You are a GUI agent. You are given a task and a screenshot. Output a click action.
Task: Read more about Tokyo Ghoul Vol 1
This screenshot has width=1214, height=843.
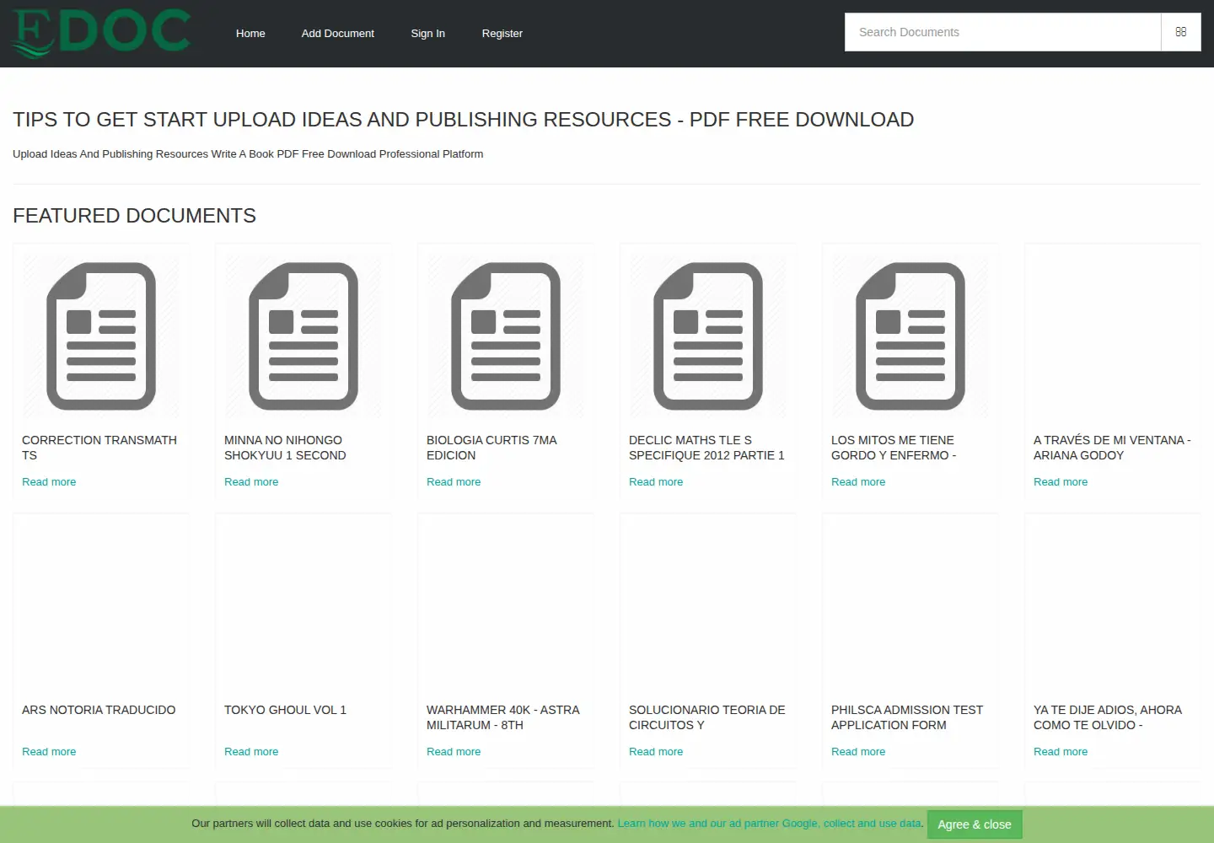[x=251, y=752]
